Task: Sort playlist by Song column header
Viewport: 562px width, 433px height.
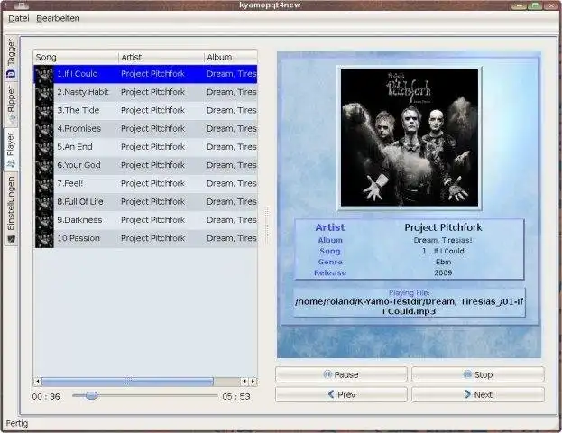Action: (x=76, y=57)
